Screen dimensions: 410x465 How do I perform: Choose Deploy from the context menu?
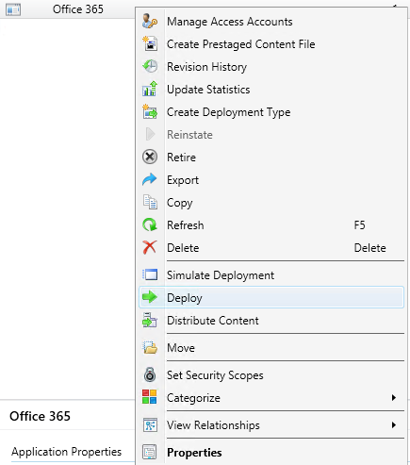(271, 297)
